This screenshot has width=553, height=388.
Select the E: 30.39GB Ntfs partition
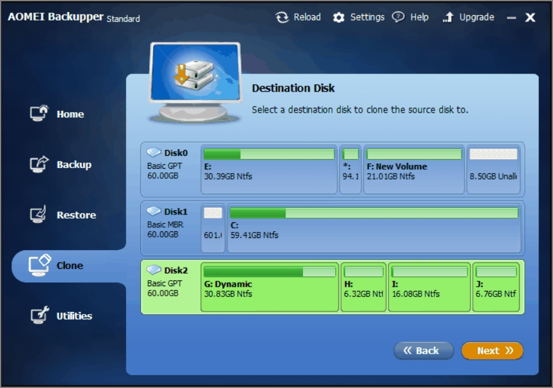coord(269,169)
